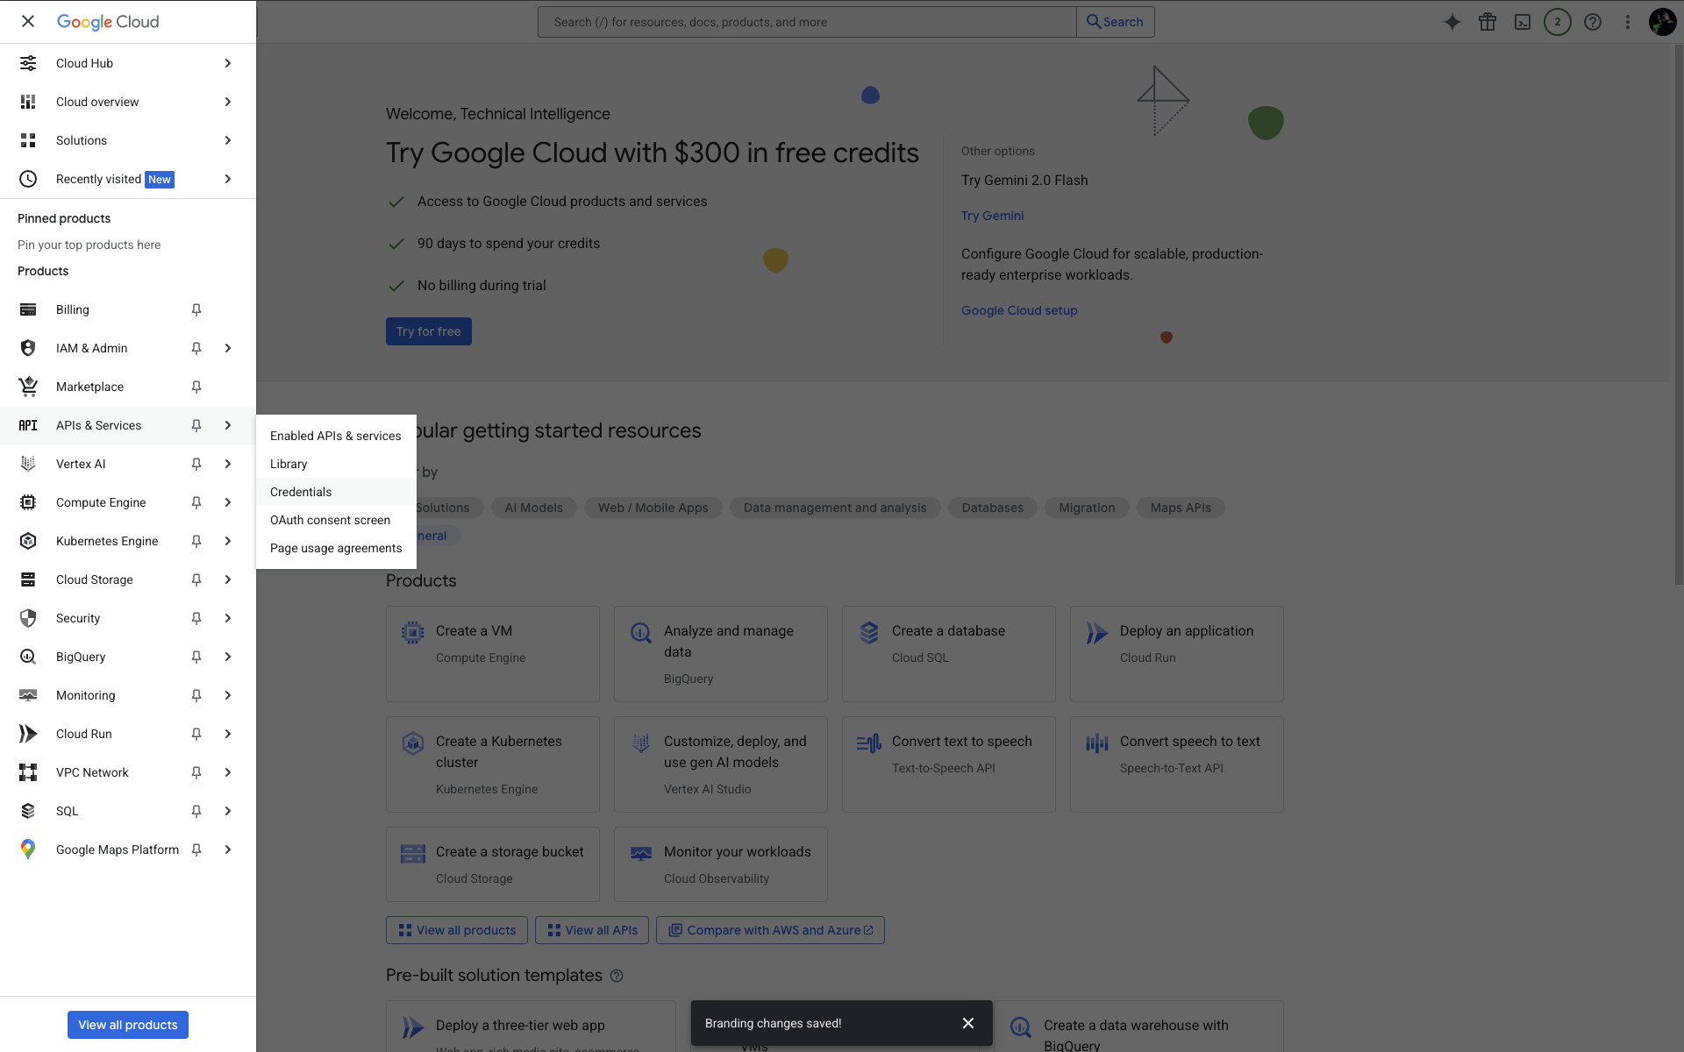The width and height of the screenshot is (1684, 1052).
Task: Pin the Compute Engine product
Action: (196, 502)
